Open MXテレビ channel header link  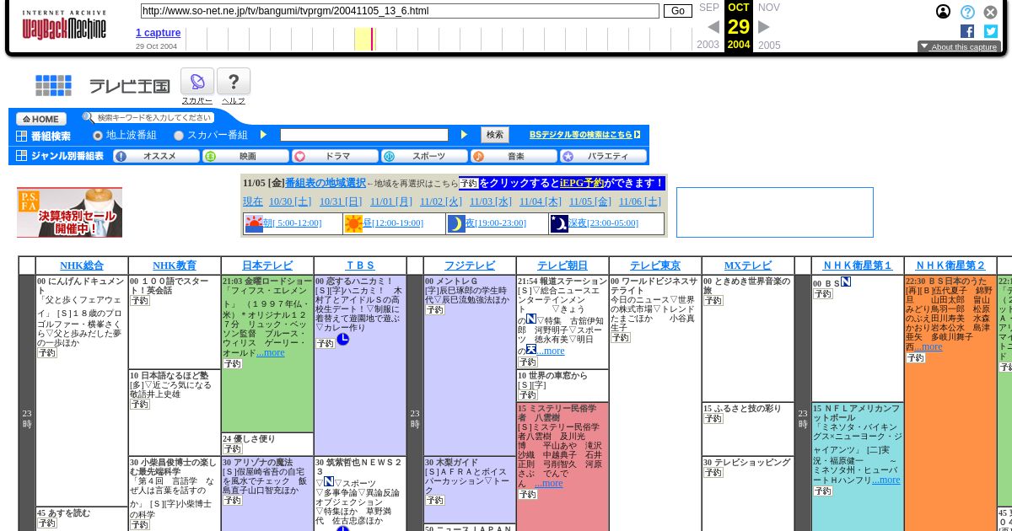tap(748, 265)
